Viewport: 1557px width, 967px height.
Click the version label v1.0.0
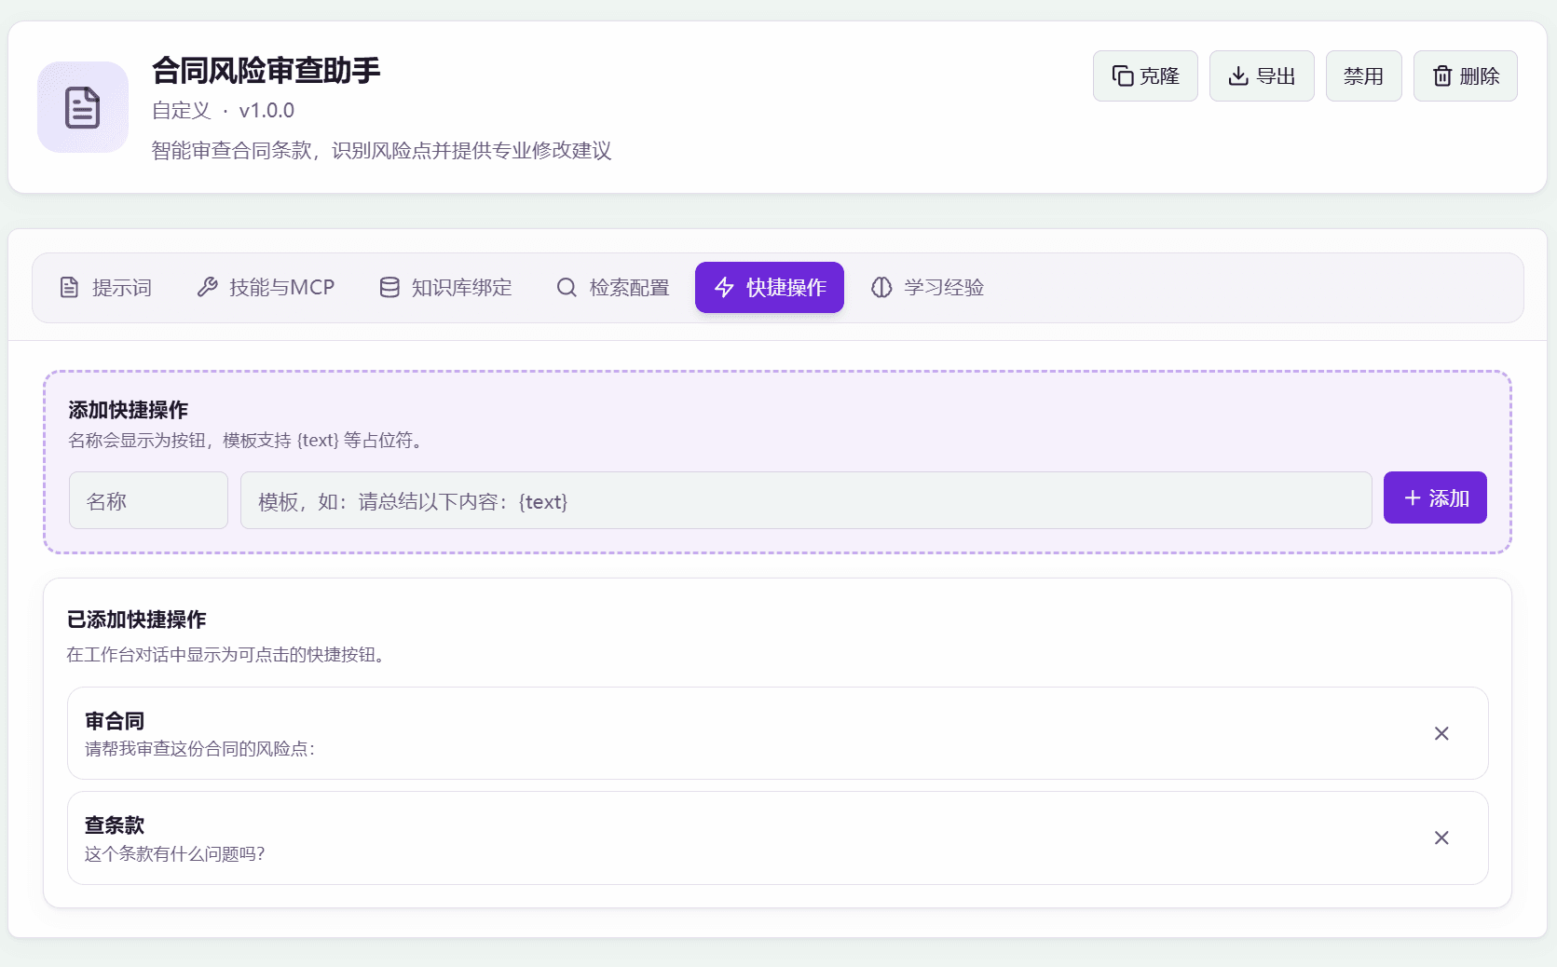[266, 111]
